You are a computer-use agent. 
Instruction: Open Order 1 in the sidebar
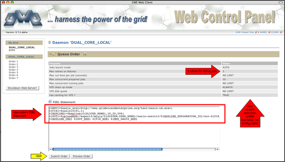point(13,61)
